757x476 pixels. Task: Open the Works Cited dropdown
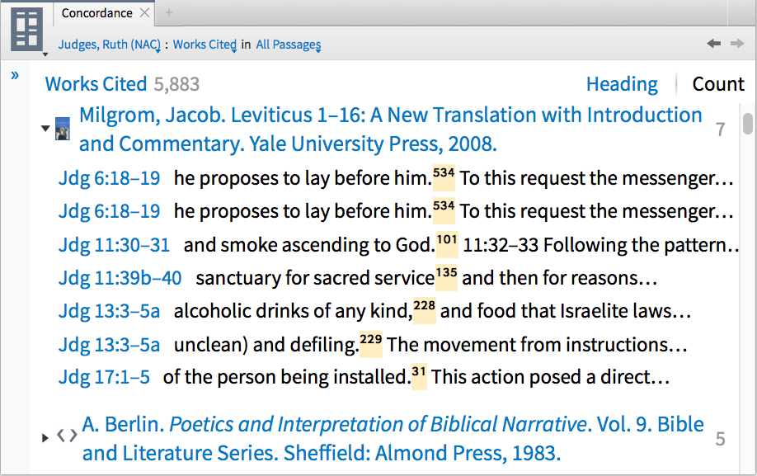205,45
